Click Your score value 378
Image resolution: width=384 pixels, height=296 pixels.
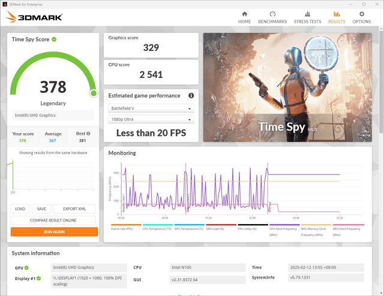[23, 141]
